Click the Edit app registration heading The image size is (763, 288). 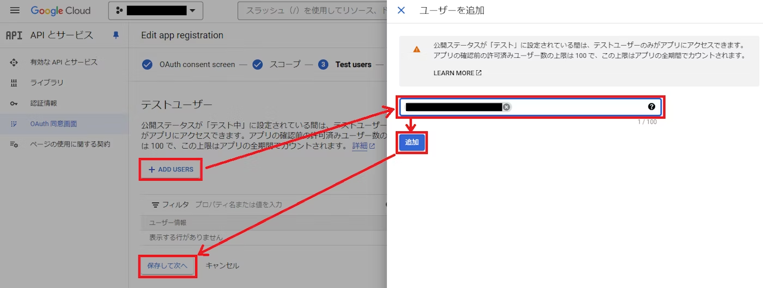pos(182,35)
